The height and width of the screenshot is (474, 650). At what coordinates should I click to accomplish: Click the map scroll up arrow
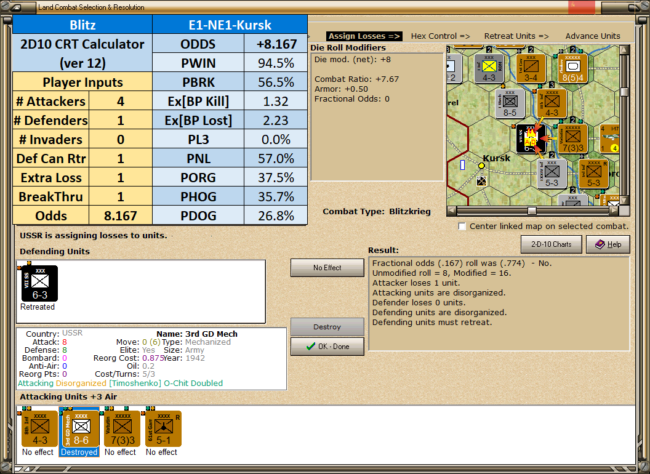(x=625, y=50)
